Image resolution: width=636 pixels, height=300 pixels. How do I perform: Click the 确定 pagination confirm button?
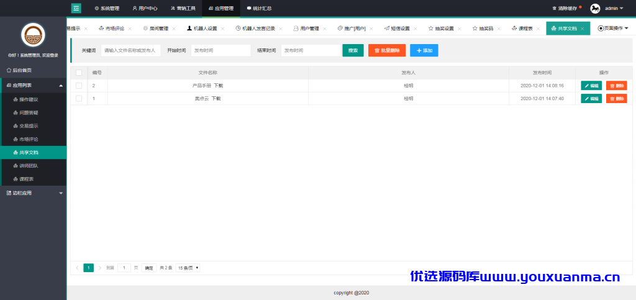pos(149,268)
